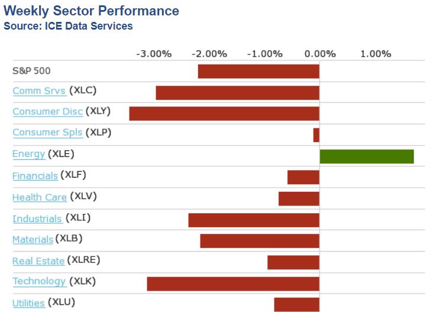Open the Consumer Spls sector link
433x312 pixels.
pos(47,133)
